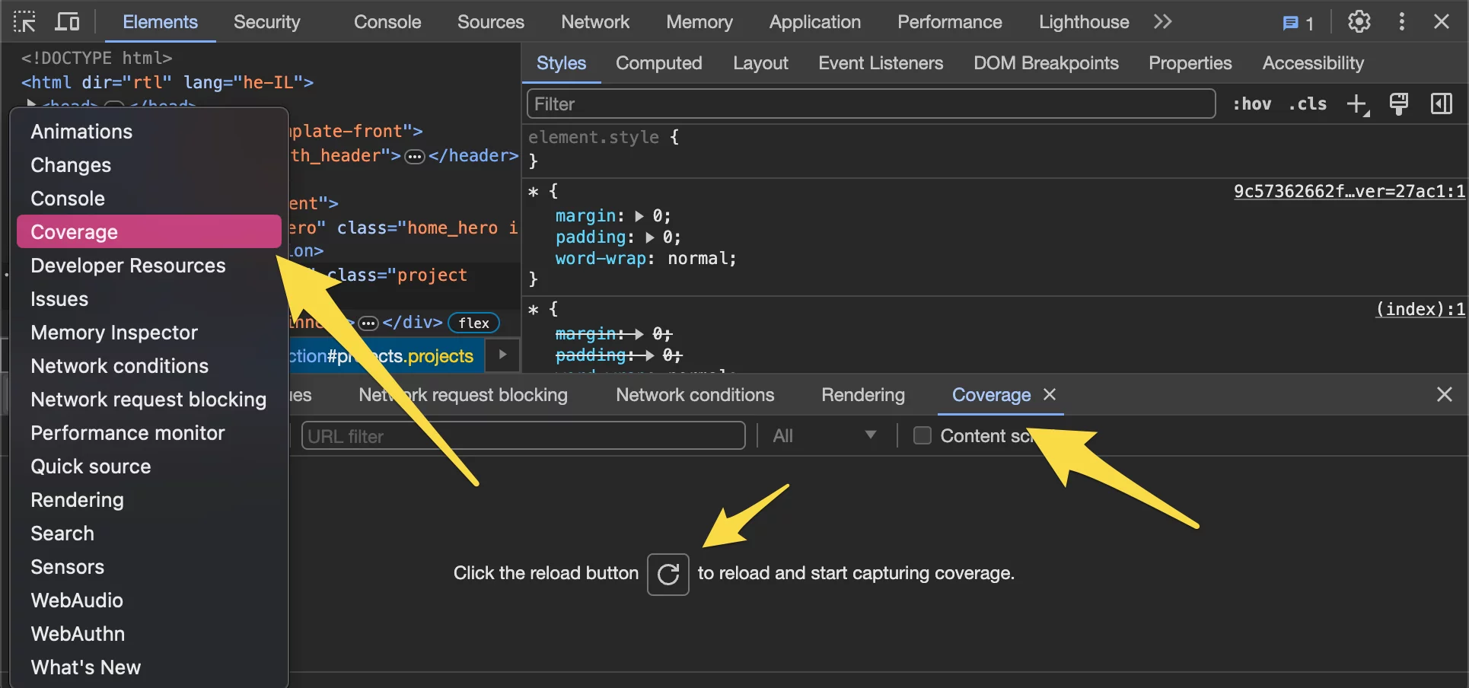This screenshot has width=1469, height=688.
Task: Click the reload and capture coverage button
Action: point(668,574)
